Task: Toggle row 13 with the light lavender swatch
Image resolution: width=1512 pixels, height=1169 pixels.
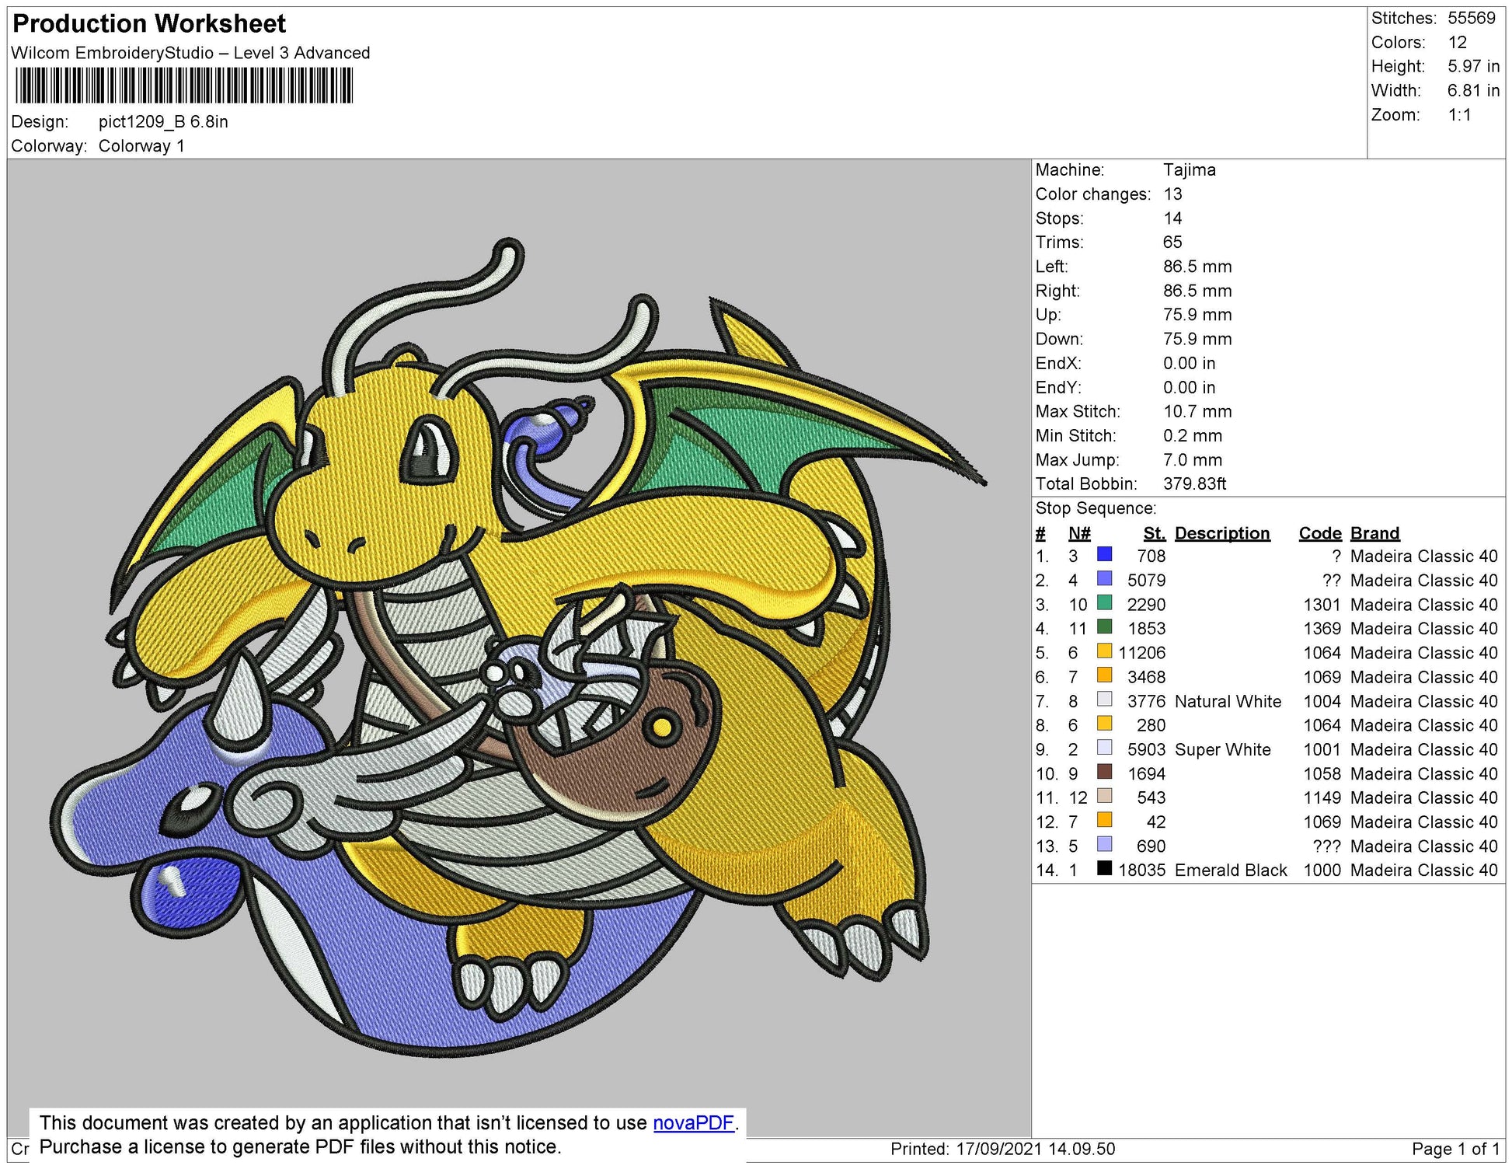Action: click(x=1105, y=846)
